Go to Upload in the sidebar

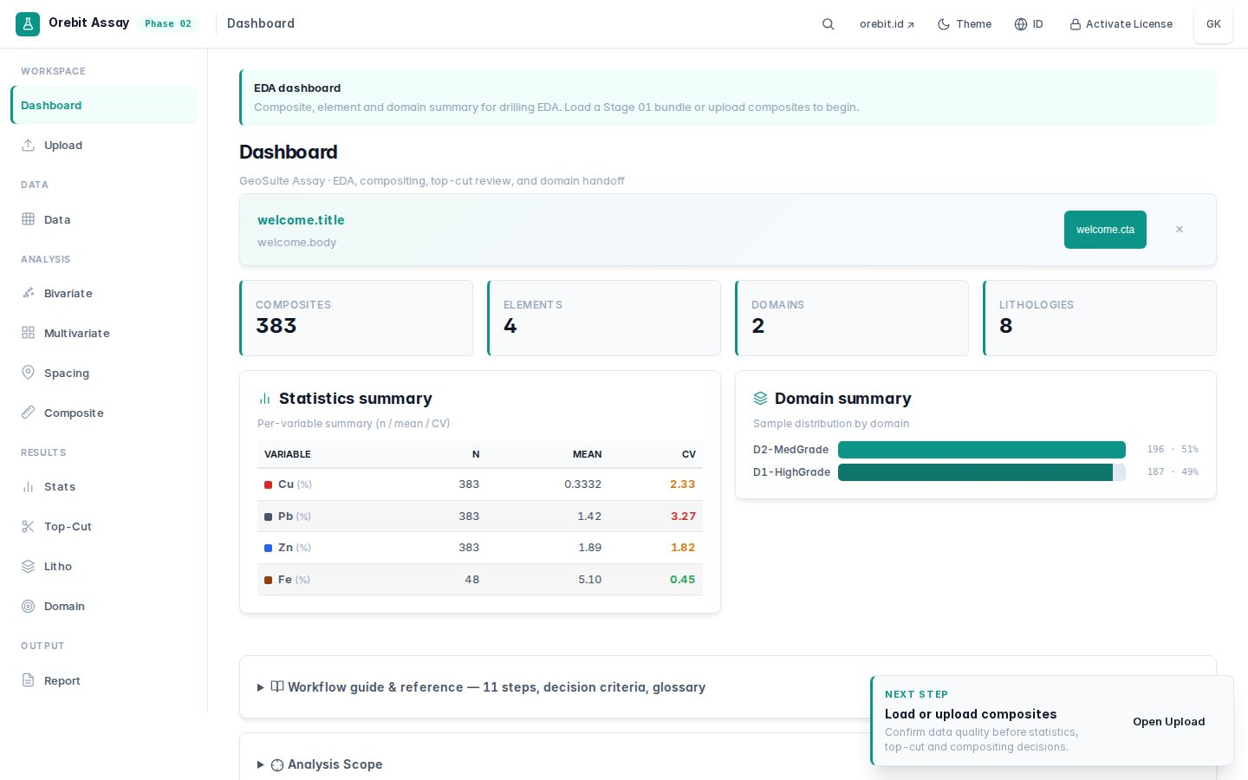pyautogui.click(x=103, y=145)
